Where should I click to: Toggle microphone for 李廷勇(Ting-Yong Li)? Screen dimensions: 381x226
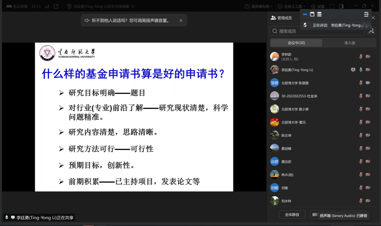point(361,70)
